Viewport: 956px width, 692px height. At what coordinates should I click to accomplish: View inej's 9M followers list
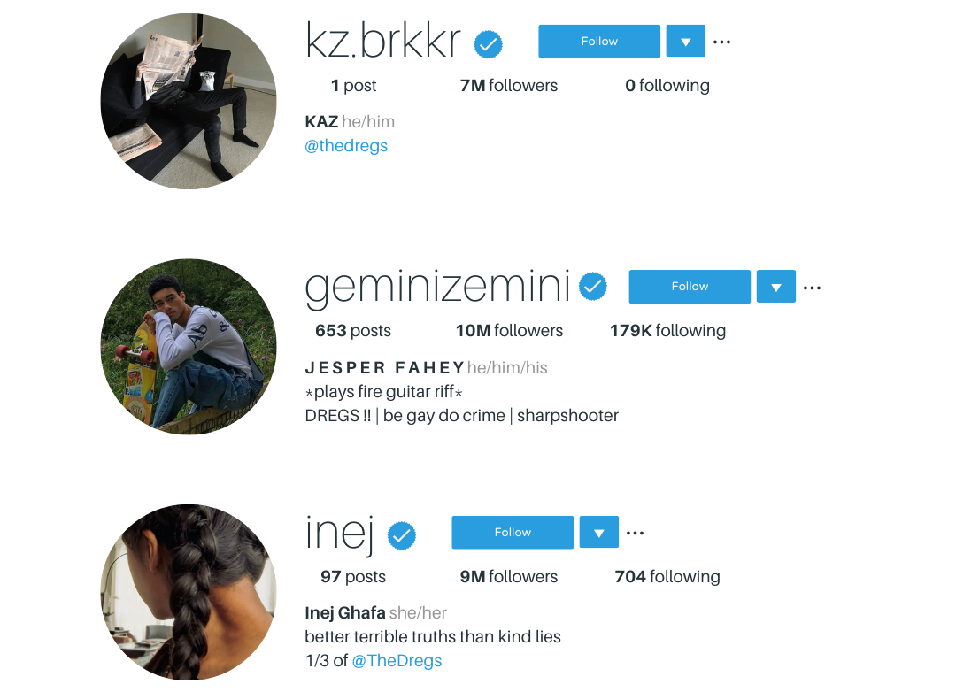point(509,576)
